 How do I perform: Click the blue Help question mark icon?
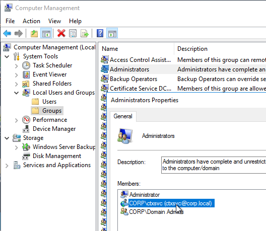[100, 33]
